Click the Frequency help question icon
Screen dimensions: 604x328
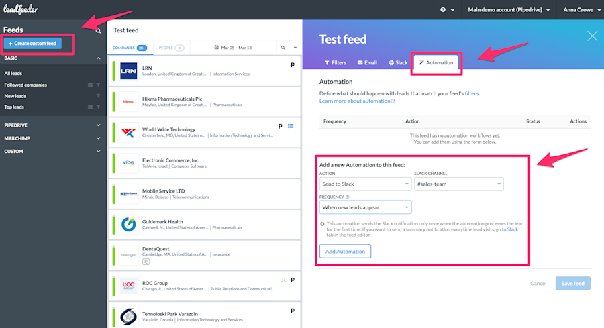pos(348,197)
